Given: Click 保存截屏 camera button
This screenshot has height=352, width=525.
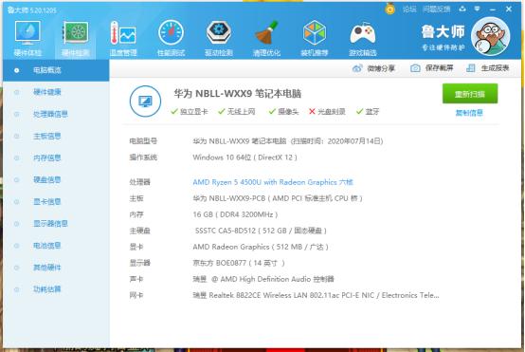Looking at the screenshot, I should click(x=432, y=68).
